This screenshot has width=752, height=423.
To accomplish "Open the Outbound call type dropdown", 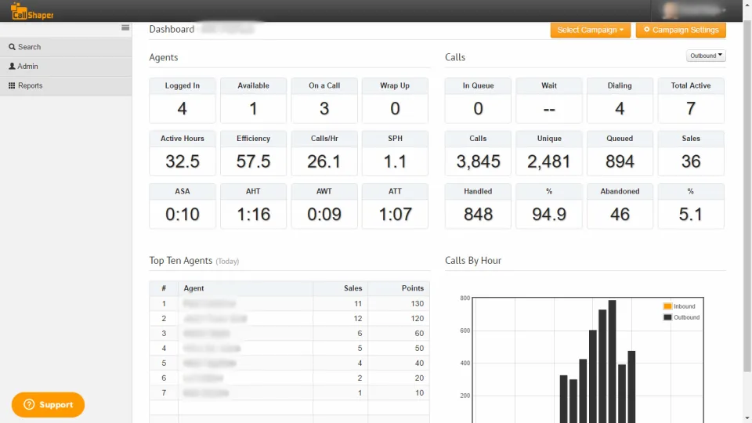I will (x=706, y=56).
